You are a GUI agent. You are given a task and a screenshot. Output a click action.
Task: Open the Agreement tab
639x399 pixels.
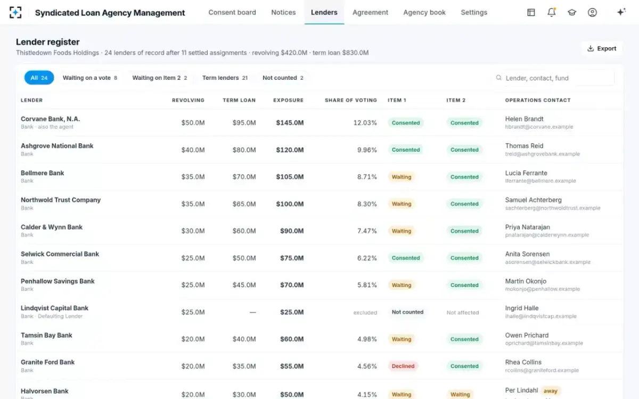point(370,12)
